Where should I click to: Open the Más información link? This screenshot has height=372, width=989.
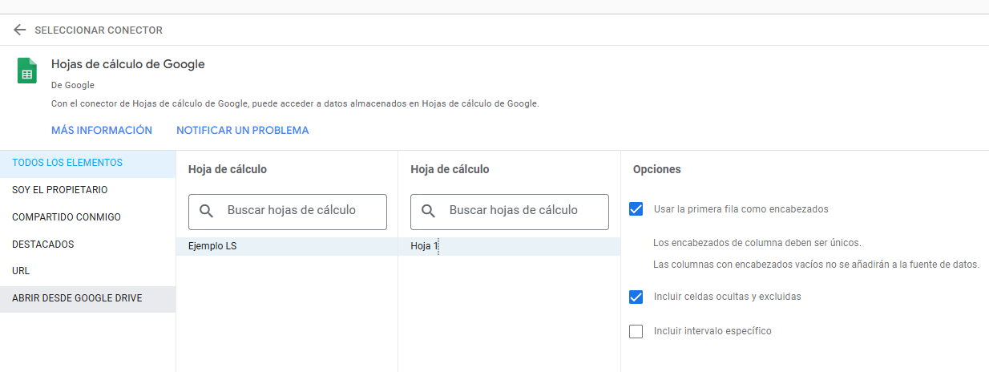tap(102, 130)
